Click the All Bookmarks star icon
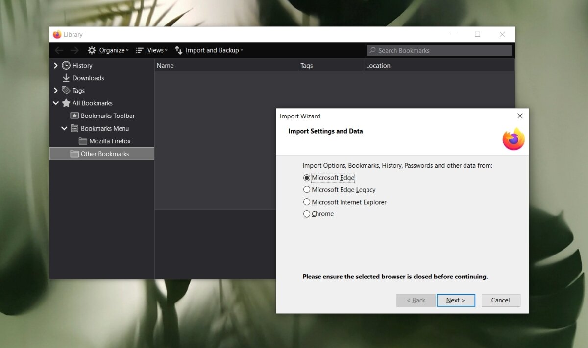 [x=67, y=103]
